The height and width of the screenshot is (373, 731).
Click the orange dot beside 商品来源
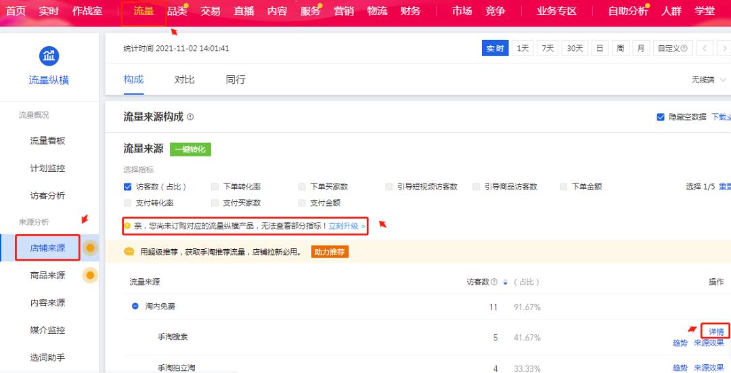click(x=91, y=275)
